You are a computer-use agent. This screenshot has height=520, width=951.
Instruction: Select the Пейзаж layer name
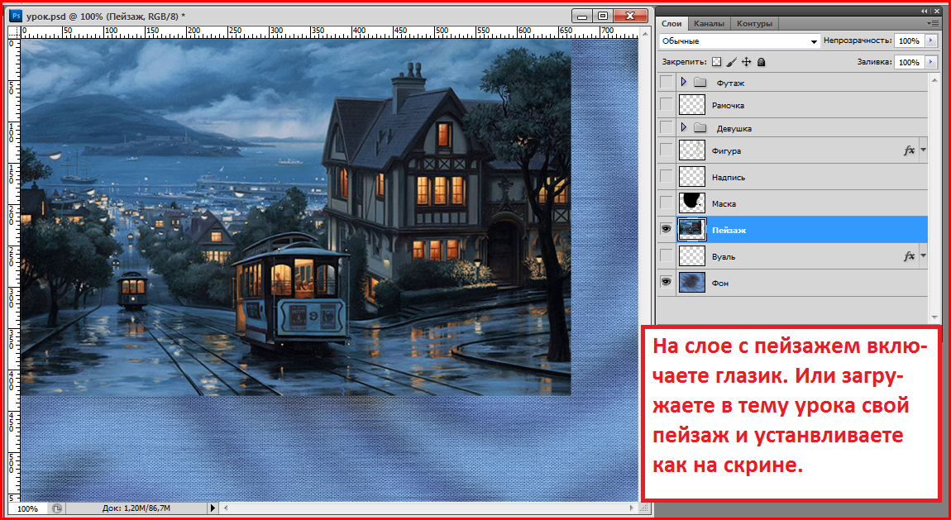pyautogui.click(x=729, y=231)
